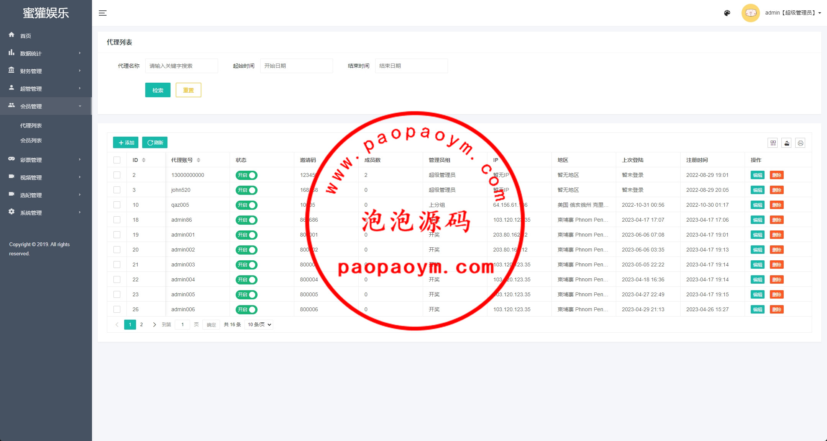Image resolution: width=827 pixels, height=441 pixels.
Task: Click the admin avatar image
Action: click(750, 13)
